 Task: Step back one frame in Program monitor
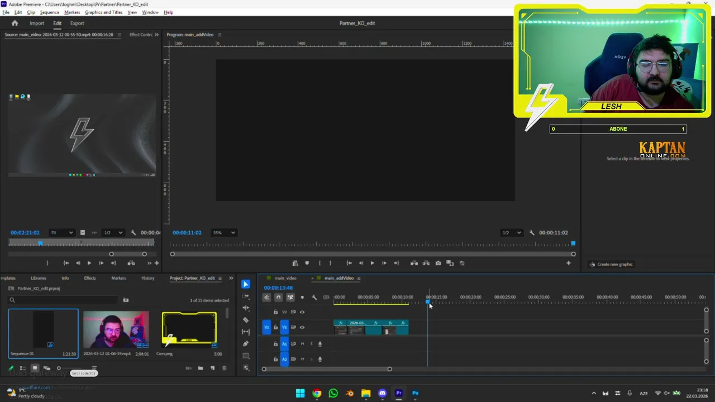(361, 263)
